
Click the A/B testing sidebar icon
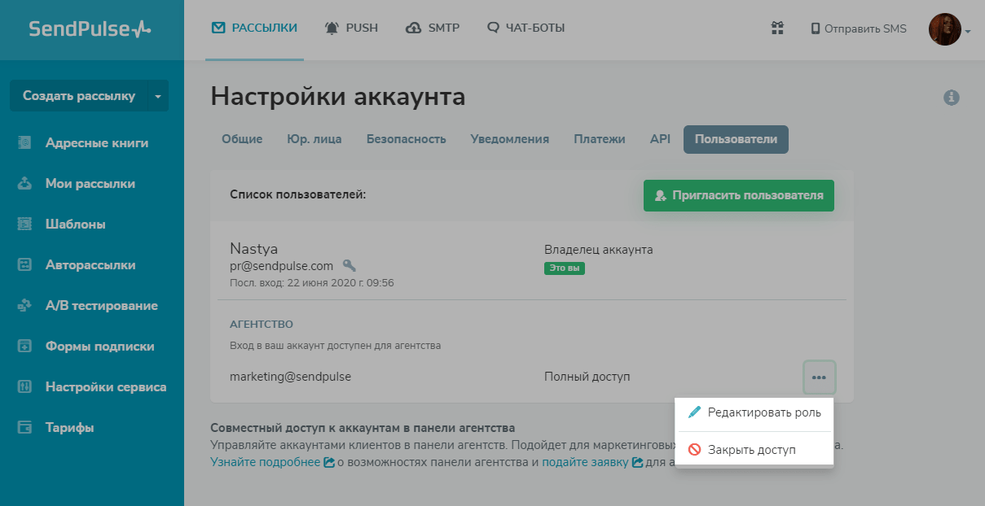click(24, 306)
